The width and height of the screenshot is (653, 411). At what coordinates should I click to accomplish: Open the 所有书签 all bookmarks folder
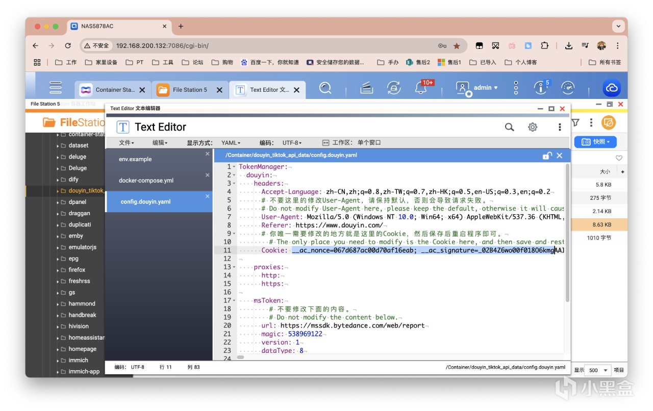tap(605, 62)
